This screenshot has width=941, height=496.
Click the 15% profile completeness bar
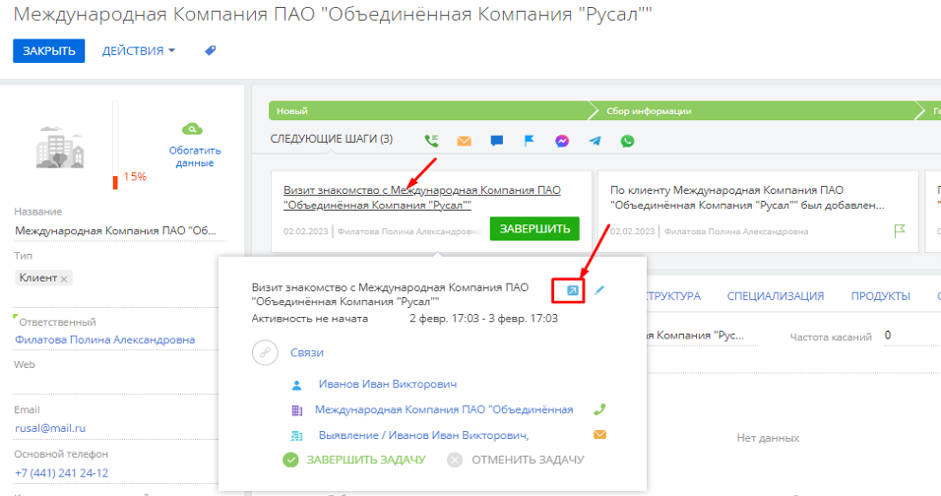coord(115,145)
